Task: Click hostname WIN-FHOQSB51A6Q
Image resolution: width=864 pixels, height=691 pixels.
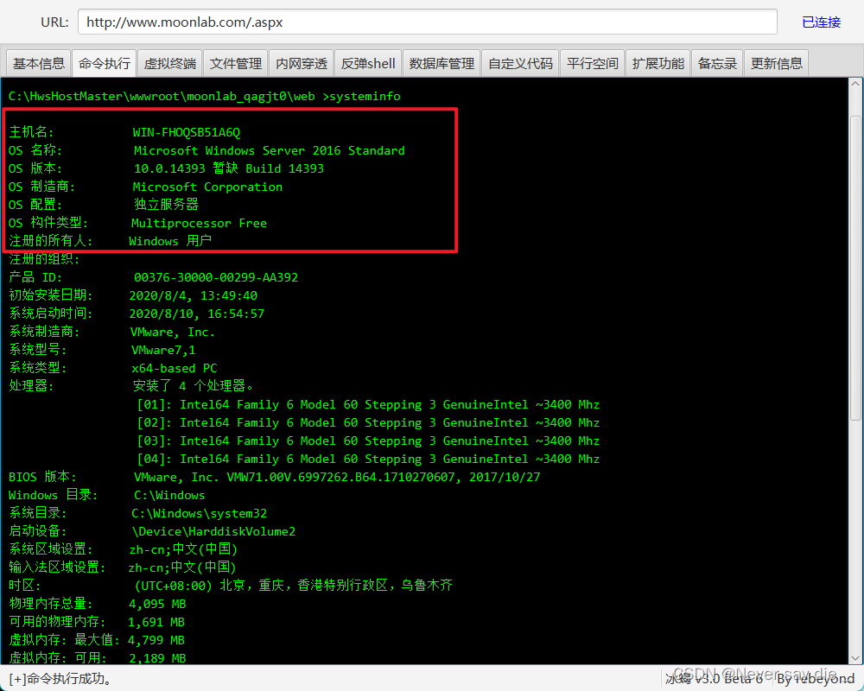Action: pos(187,132)
